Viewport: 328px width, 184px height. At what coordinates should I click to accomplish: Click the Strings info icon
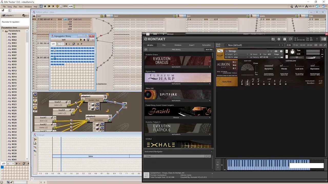[281, 51]
